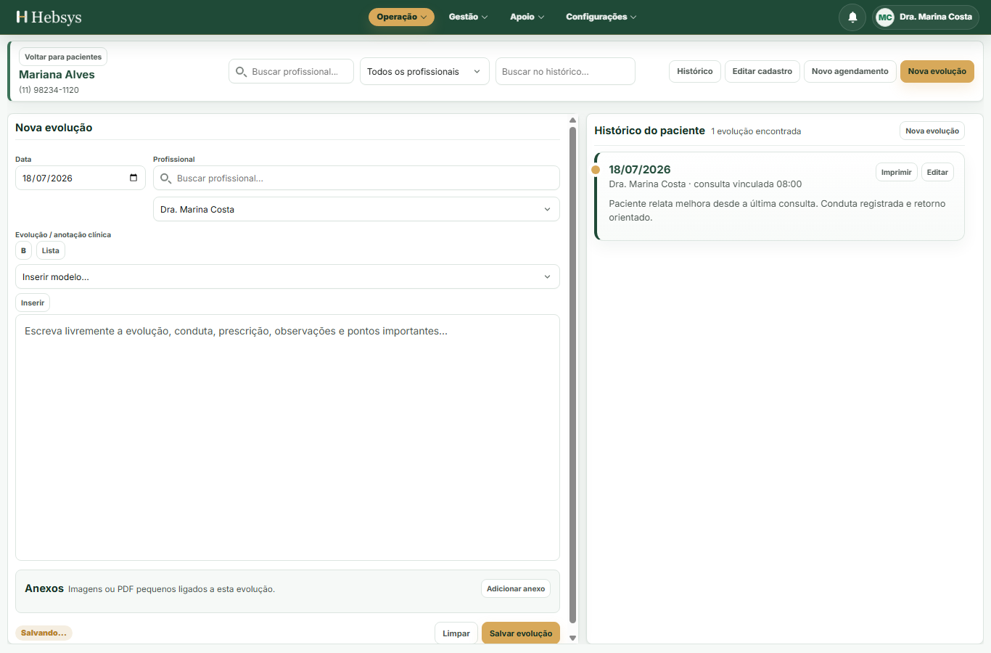Expand the Inserir modelo dropdown
The width and height of the screenshot is (991, 653).
coord(287,276)
